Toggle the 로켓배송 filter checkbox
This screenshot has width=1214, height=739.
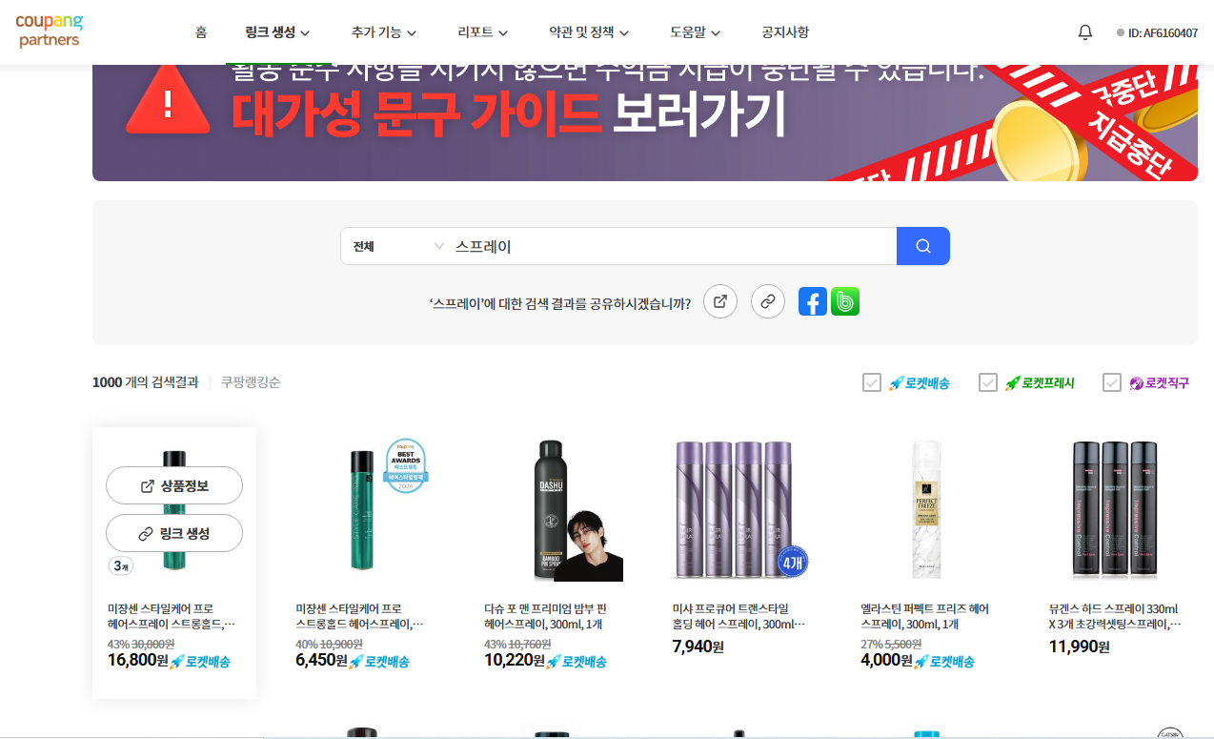[872, 382]
